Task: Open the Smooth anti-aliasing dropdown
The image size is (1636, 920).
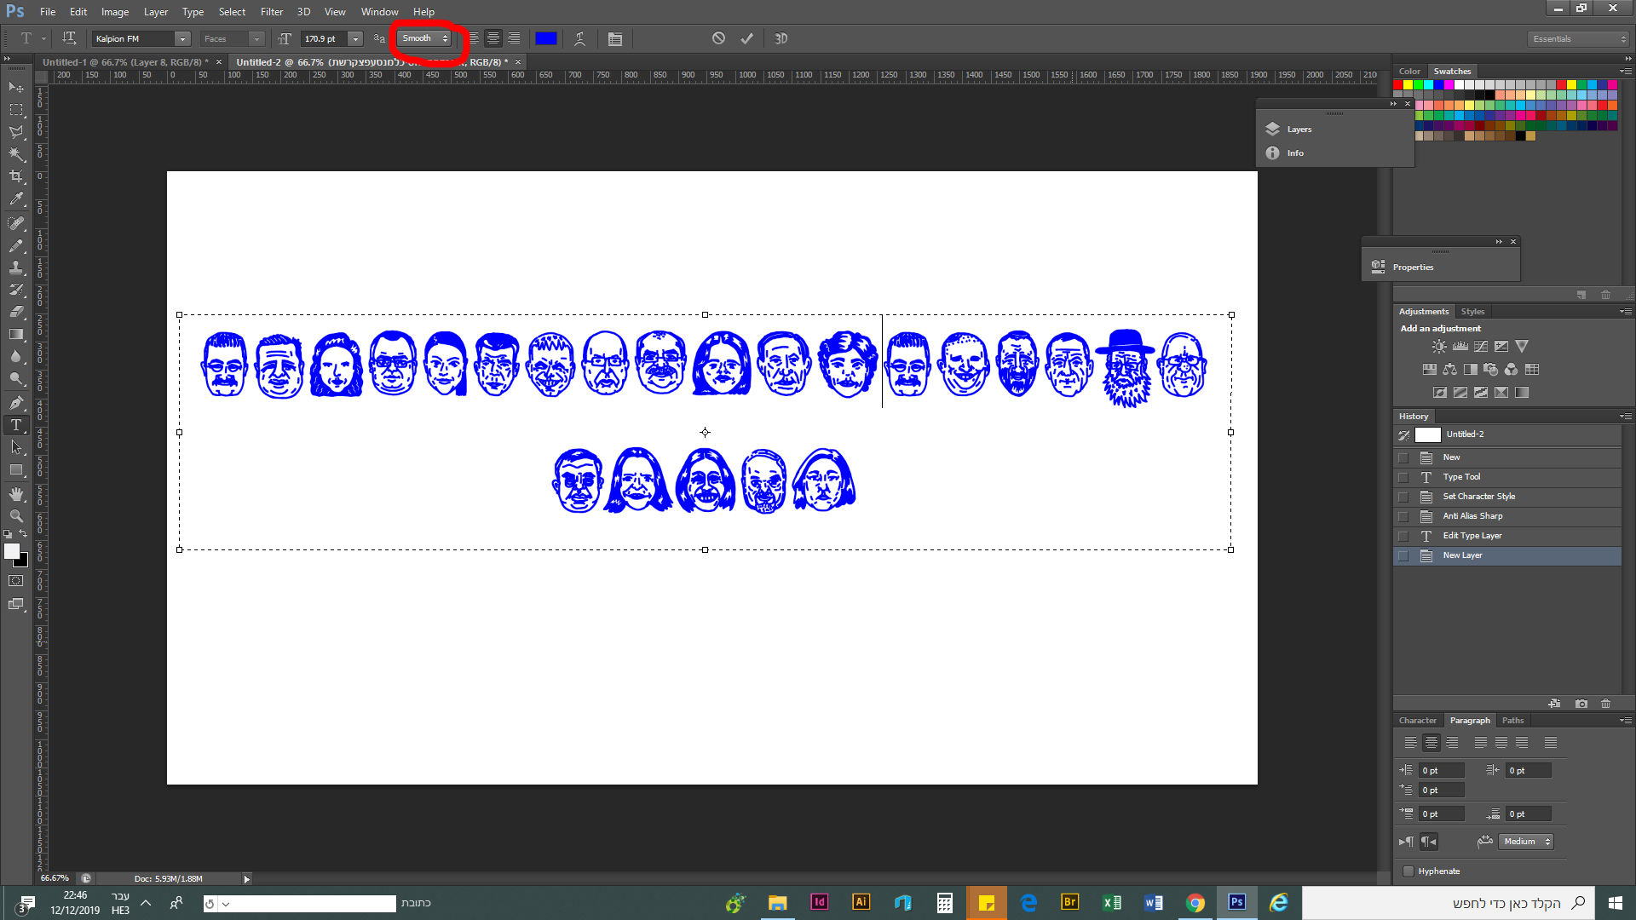Action: point(425,38)
